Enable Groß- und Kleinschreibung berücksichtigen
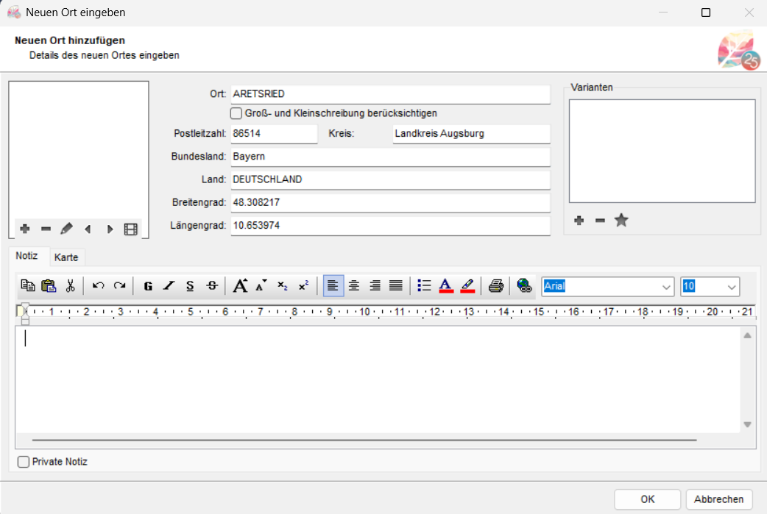Image resolution: width=767 pixels, height=514 pixels. click(x=236, y=113)
